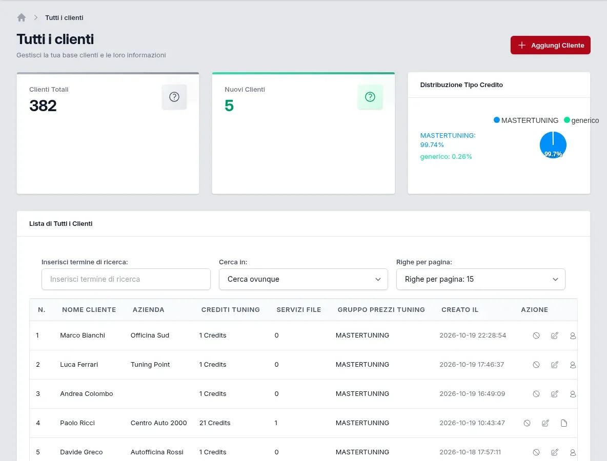Image resolution: width=607 pixels, height=461 pixels.
Task: Open the help icon on Clienti Totali card
Action: pos(174,97)
